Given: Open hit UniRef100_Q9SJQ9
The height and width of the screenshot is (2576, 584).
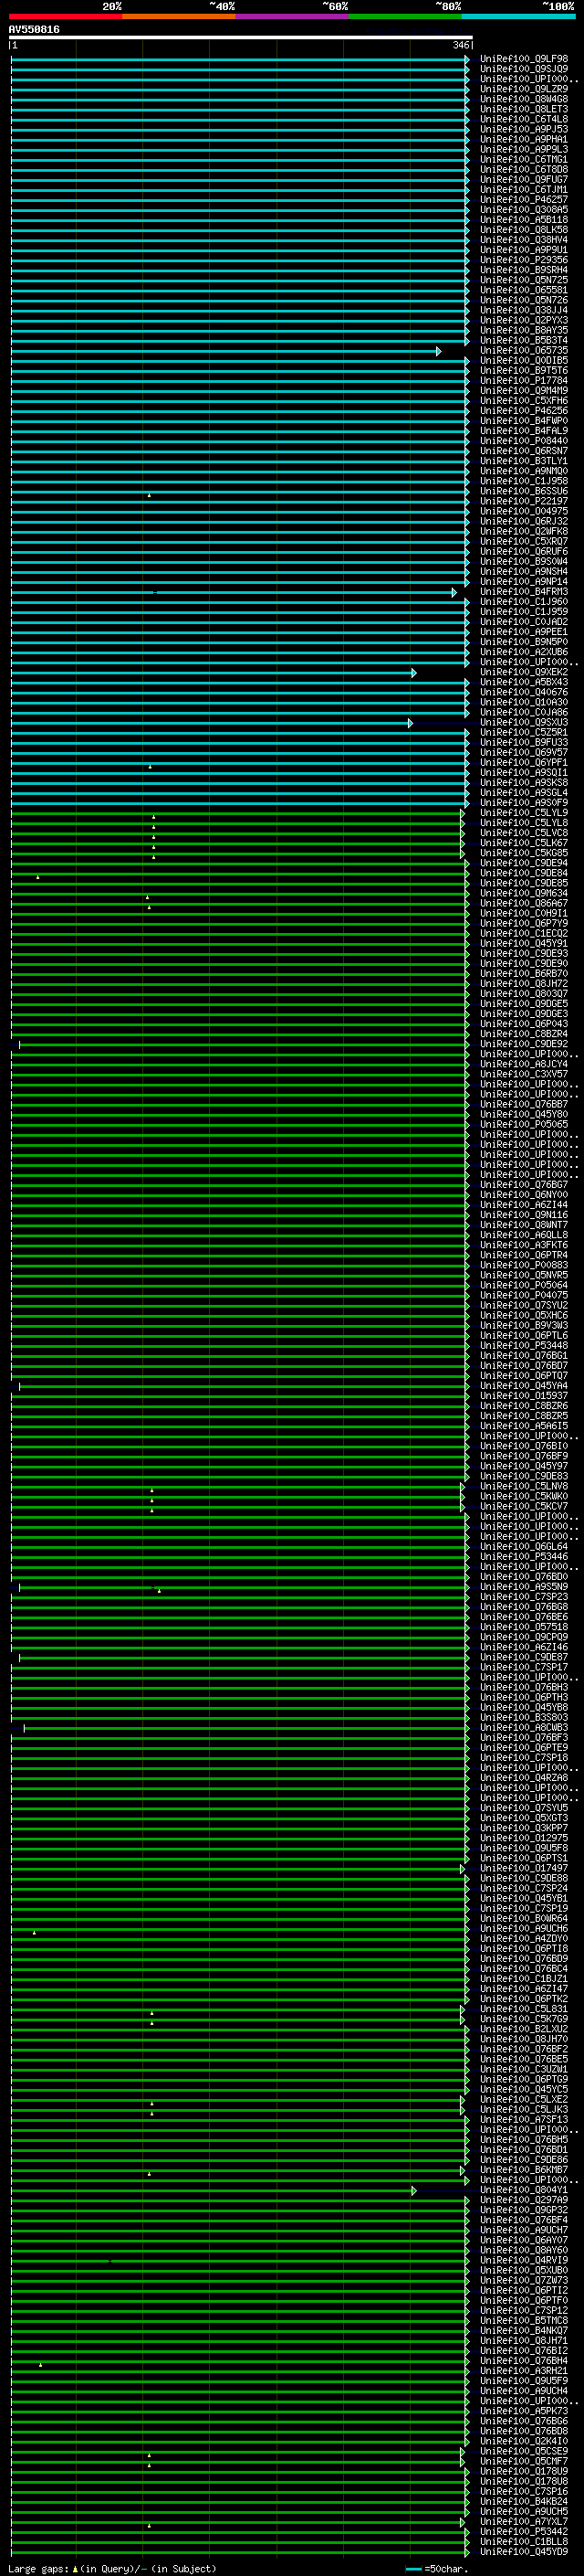Looking at the screenshot, I should (x=524, y=69).
